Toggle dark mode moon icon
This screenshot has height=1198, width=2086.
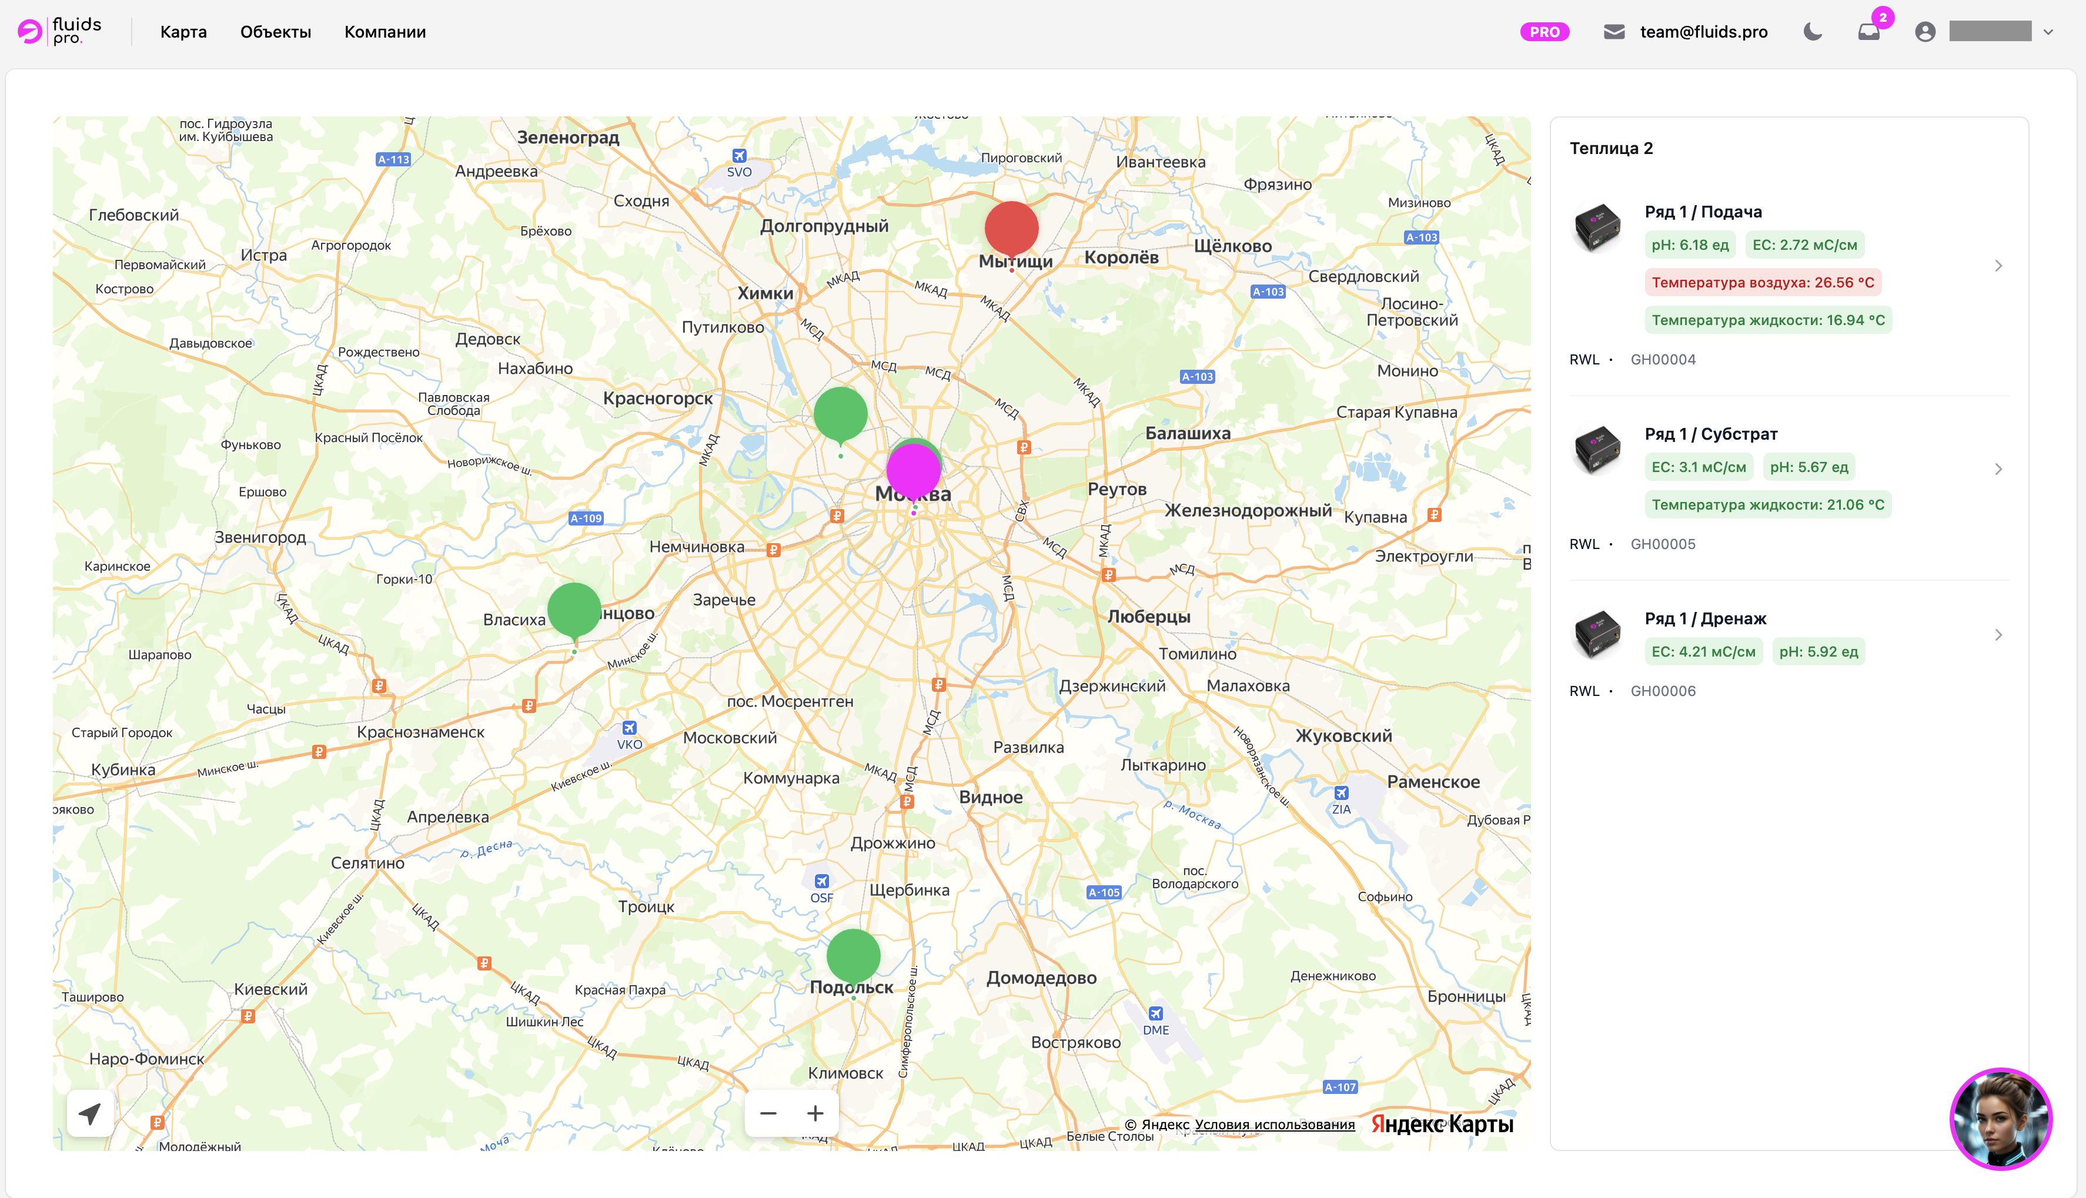point(1812,32)
